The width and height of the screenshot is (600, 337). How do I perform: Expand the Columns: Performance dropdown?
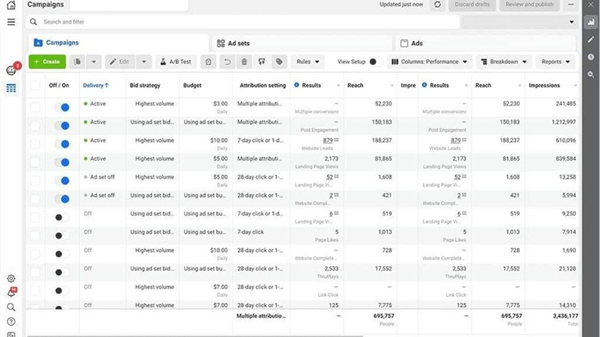pyautogui.click(x=429, y=62)
